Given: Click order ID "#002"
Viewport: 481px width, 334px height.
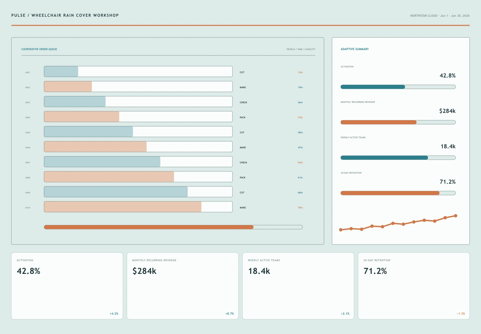Looking at the screenshot, I should click(28, 88).
